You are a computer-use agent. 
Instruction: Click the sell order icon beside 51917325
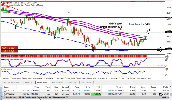click(x=4, y=91)
